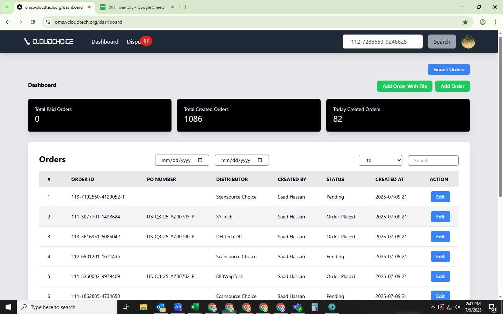
Task: Open the user profile avatar
Action: (468, 42)
